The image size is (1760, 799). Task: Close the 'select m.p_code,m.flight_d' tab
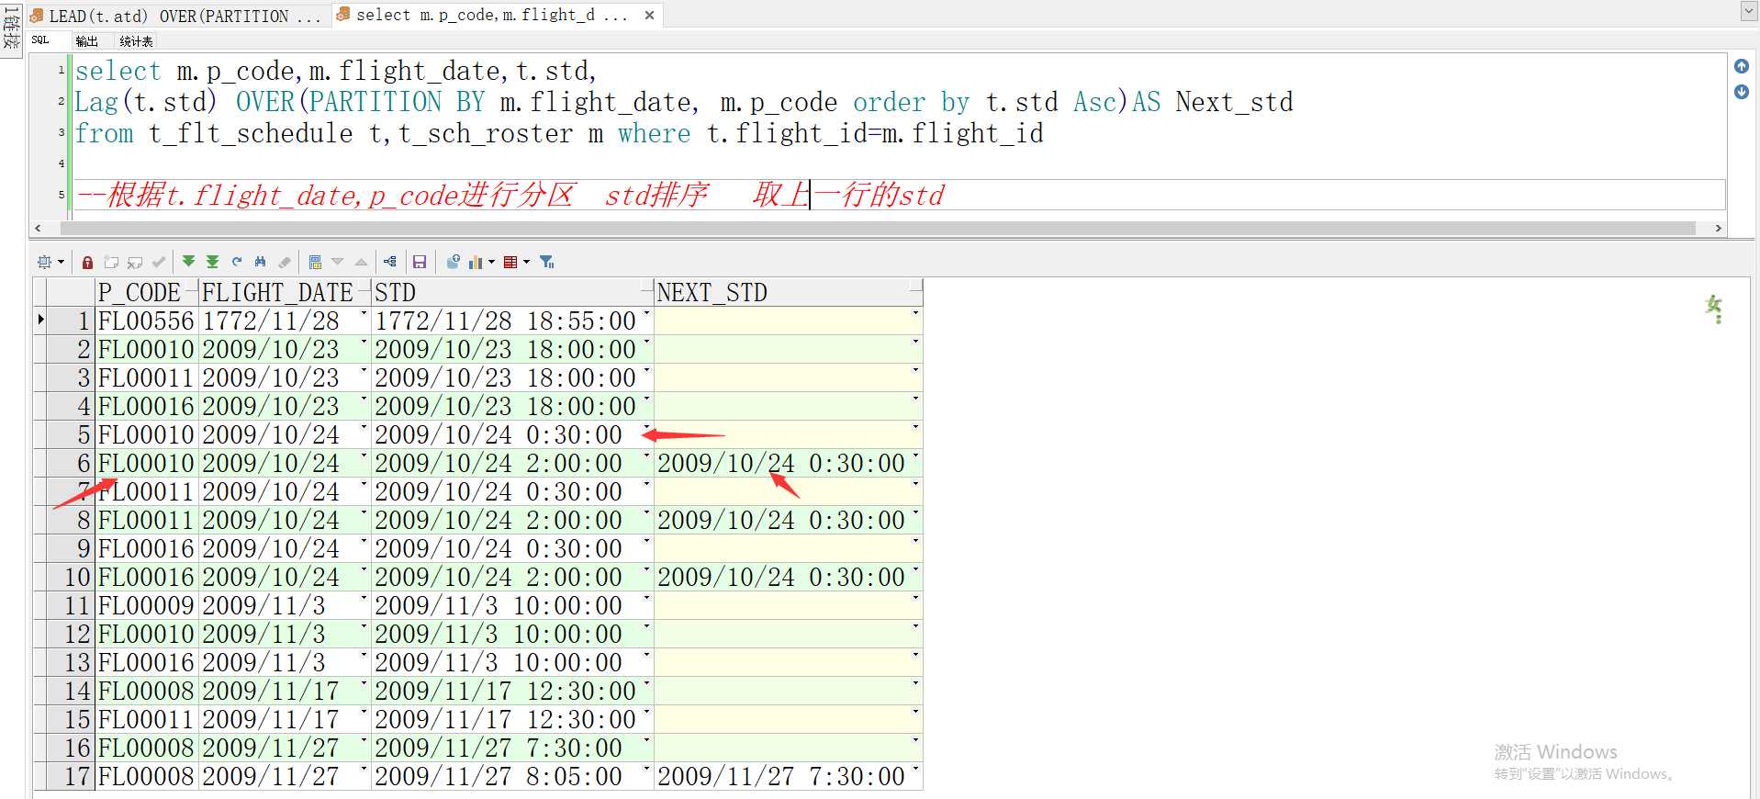pos(649,15)
